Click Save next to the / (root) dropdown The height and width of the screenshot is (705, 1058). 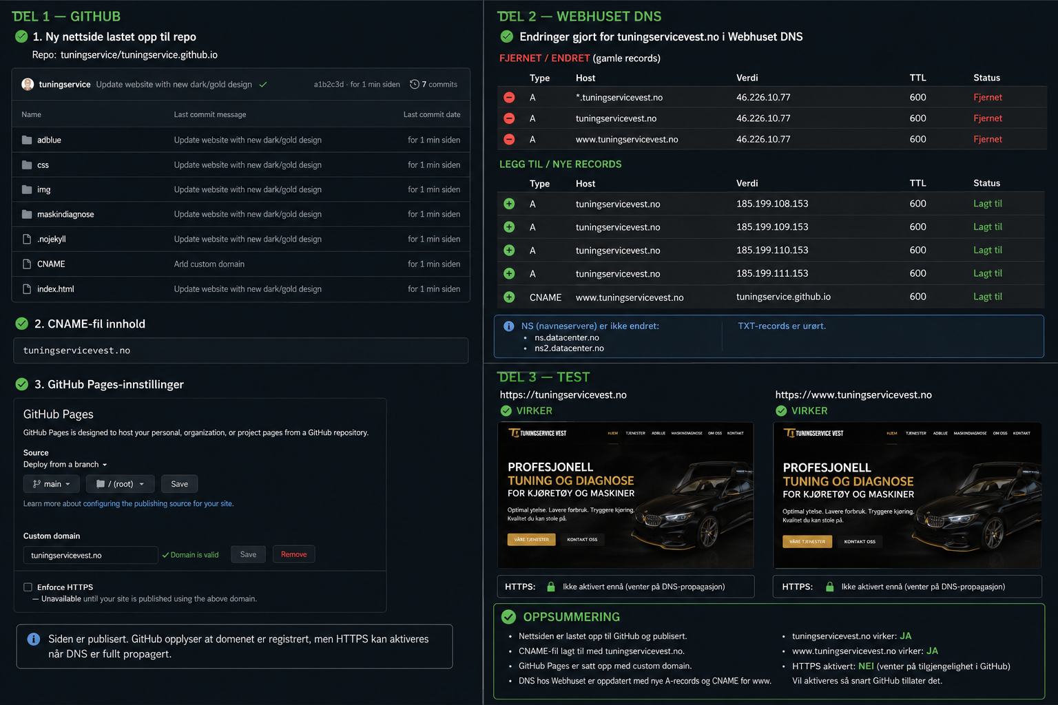tap(180, 484)
